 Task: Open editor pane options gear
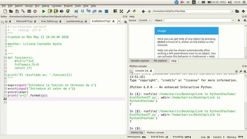(125, 22)
